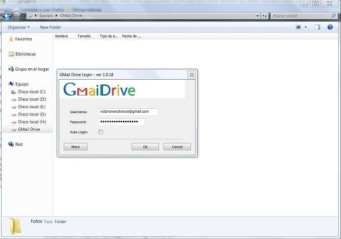This screenshot has width=341, height=239.
Task: Click the Password input field
Action: pyautogui.click(x=122, y=122)
